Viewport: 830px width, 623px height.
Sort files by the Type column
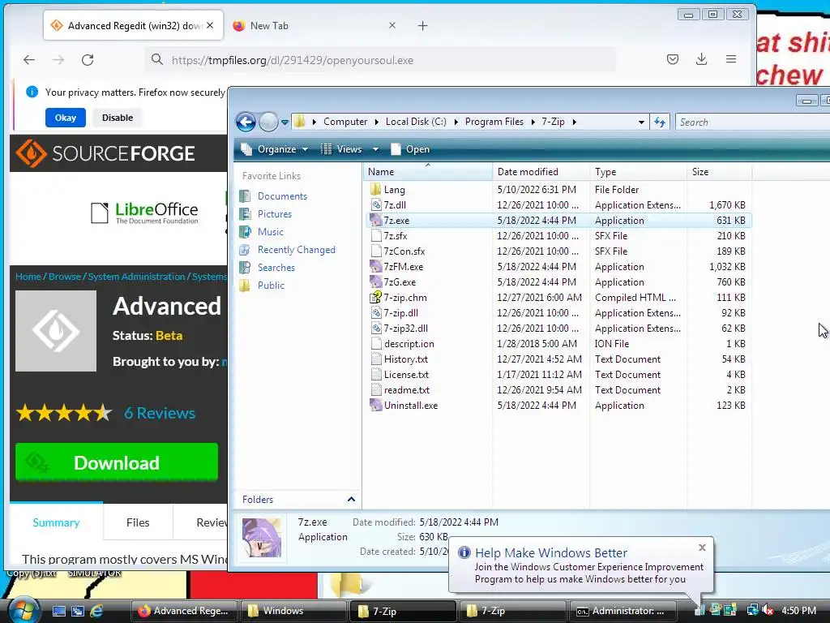(638, 172)
